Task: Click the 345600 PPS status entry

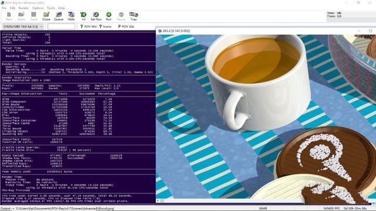Action: 331,209
